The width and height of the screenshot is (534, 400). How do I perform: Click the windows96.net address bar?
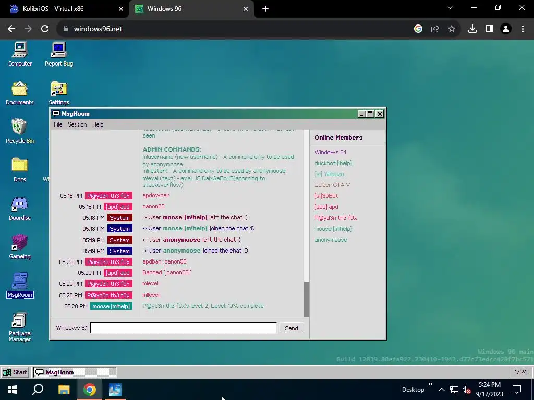(x=235, y=29)
